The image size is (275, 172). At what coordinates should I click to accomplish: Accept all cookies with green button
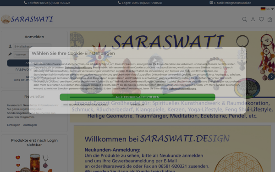[x=137, y=97]
